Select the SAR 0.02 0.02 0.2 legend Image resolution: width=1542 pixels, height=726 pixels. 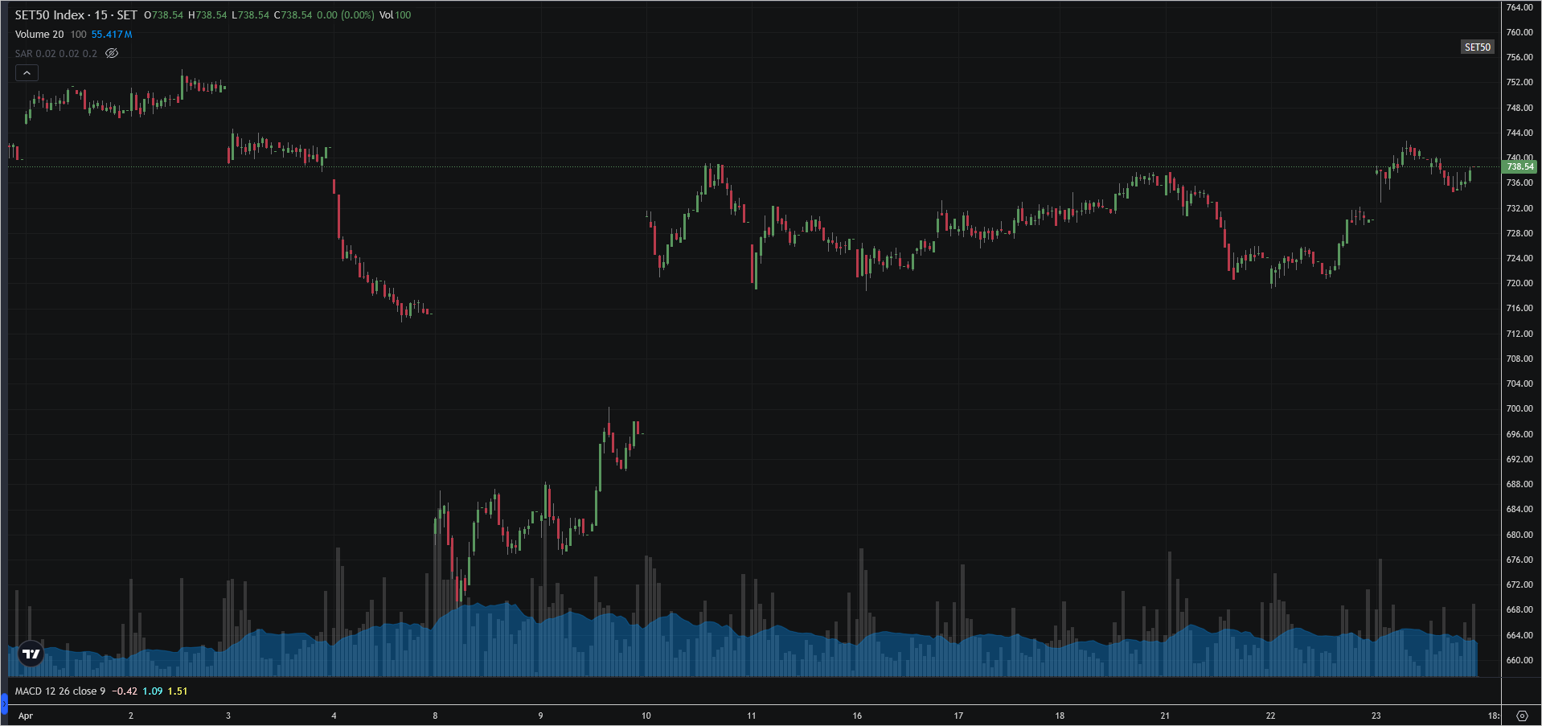[x=56, y=54]
